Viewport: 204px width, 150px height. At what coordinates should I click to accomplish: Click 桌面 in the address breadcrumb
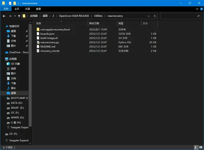[x=45, y=16]
